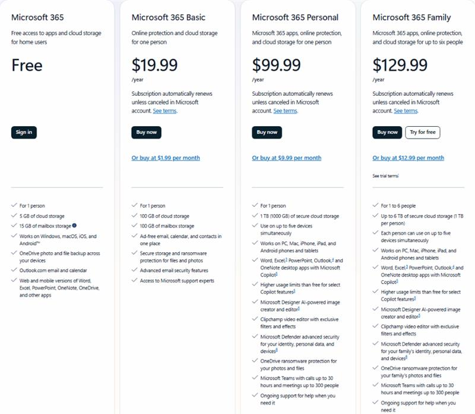Open the $12.99 per month Family link
Viewport: 475px width, 414px height.
(408, 158)
